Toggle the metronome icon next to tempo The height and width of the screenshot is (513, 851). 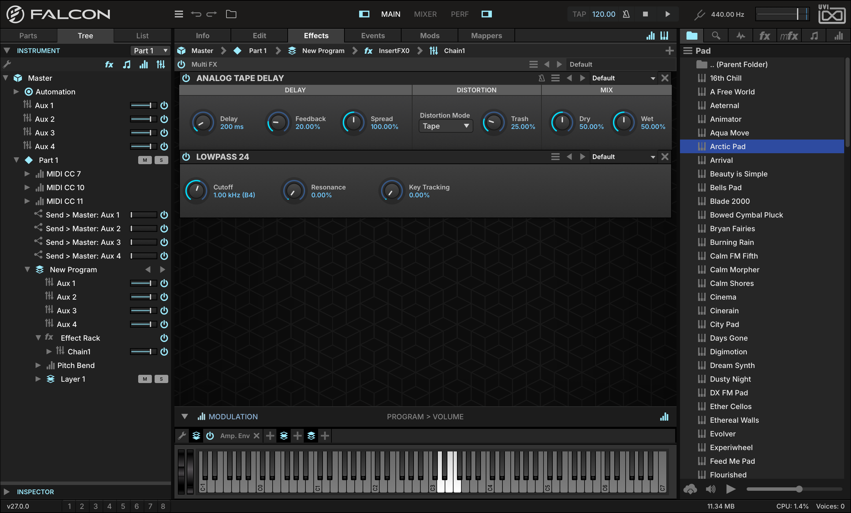626,14
